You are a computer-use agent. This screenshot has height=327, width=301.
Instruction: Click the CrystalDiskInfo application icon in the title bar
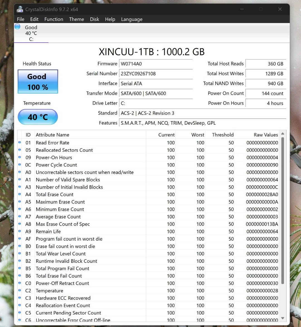pos(20,9)
